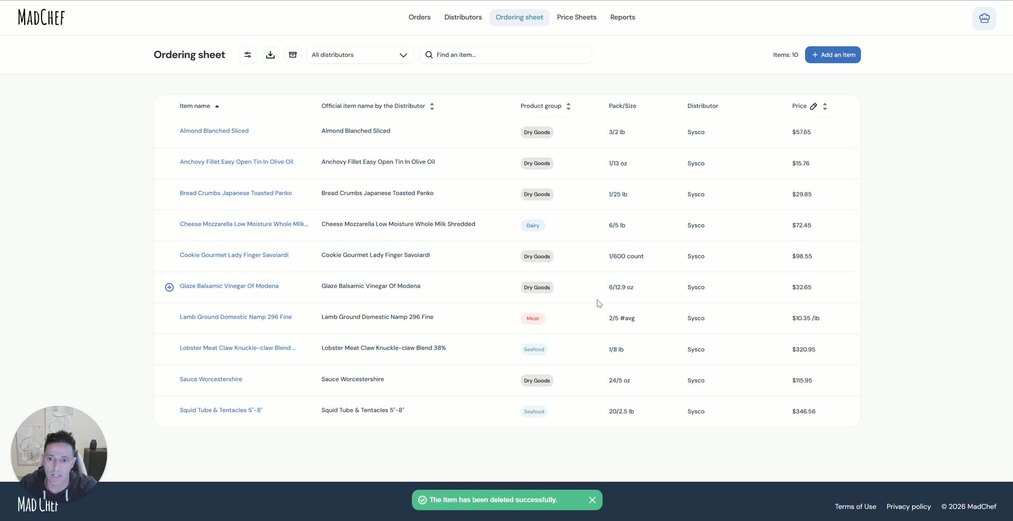Select the Ordering sheet tab
Screen dimensions: 1013x521
(520, 17)
